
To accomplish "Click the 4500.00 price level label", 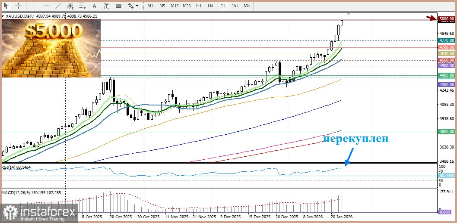I will point(447,66).
